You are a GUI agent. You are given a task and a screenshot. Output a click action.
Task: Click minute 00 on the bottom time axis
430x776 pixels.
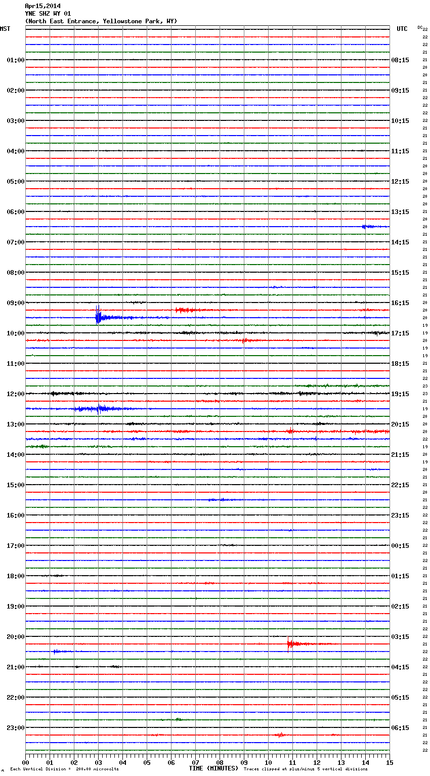point(25,762)
